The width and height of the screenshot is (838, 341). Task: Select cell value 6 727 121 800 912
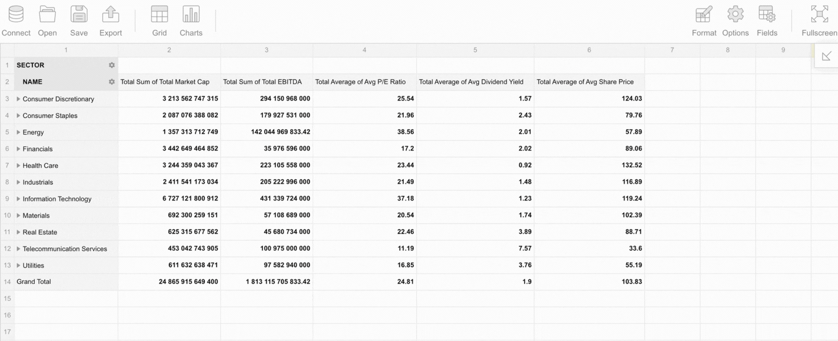click(x=169, y=198)
